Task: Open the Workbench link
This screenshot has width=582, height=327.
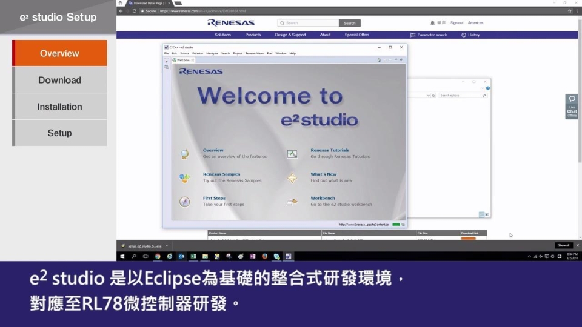Action: point(323,198)
